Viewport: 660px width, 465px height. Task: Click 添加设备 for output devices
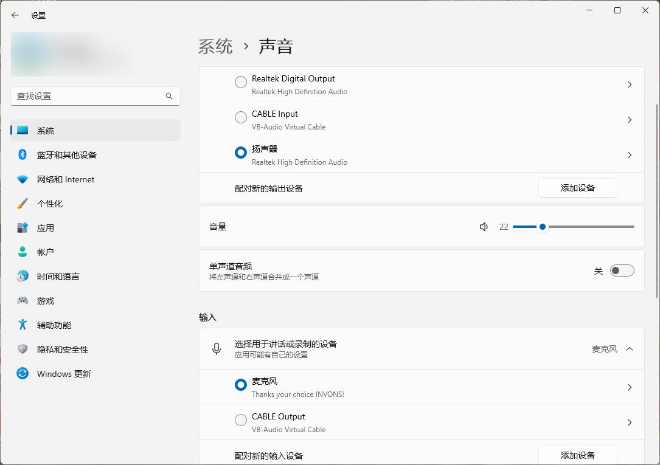(x=577, y=187)
